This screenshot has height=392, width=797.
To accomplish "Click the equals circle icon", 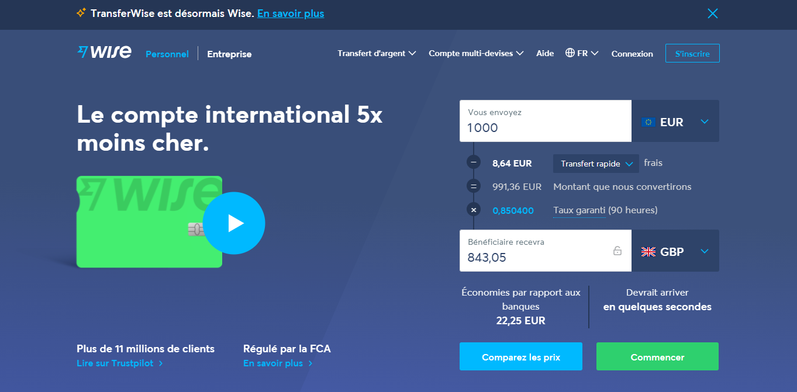I will pyautogui.click(x=474, y=187).
